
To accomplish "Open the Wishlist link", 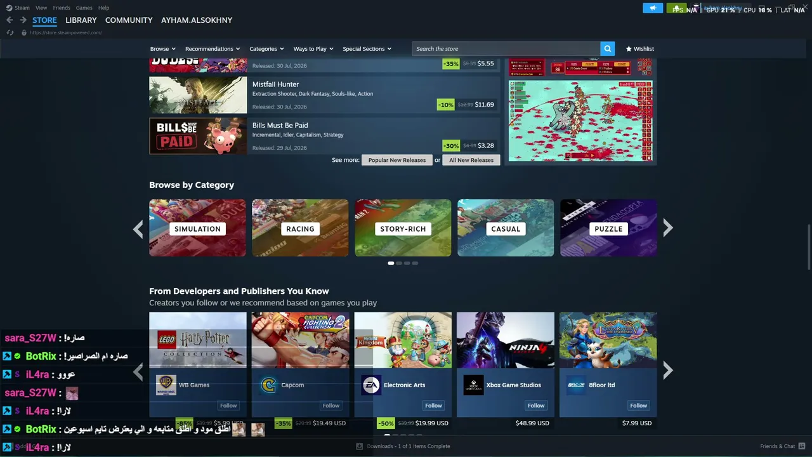I will pos(639,49).
